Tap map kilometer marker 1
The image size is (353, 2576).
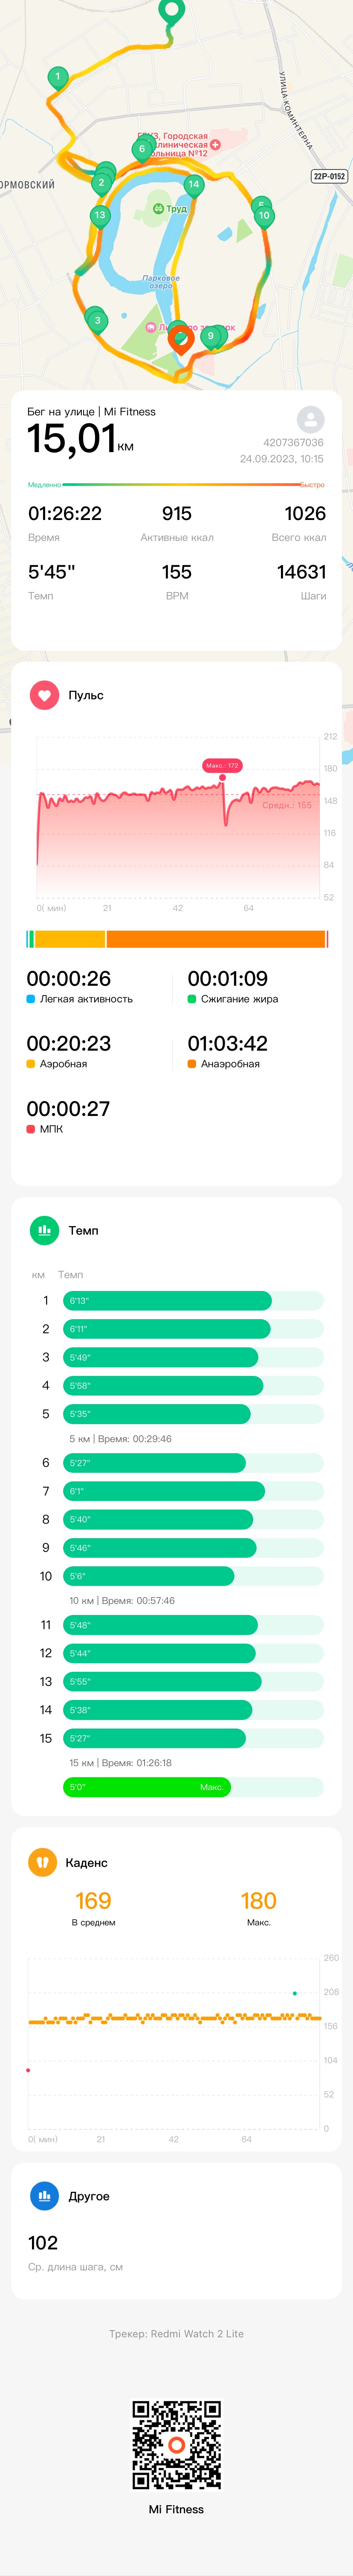pos(58,77)
